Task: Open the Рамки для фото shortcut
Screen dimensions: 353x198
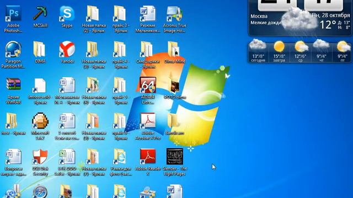Action: tap(121, 162)
